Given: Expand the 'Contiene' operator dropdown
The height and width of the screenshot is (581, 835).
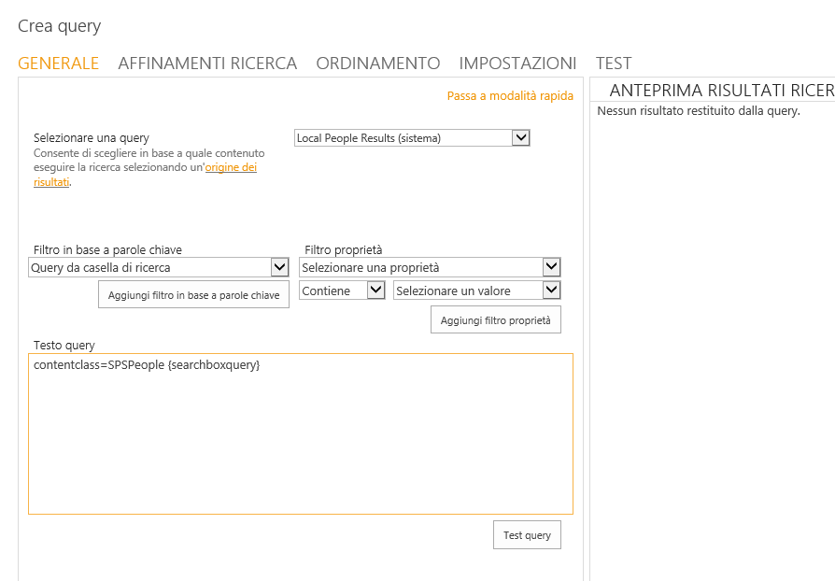Looking at the screenshot, I should [342, 290].
